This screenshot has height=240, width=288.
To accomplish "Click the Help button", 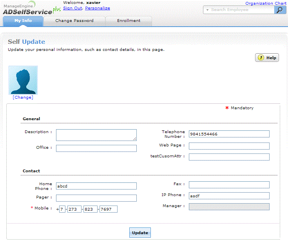I will point(267,58).
